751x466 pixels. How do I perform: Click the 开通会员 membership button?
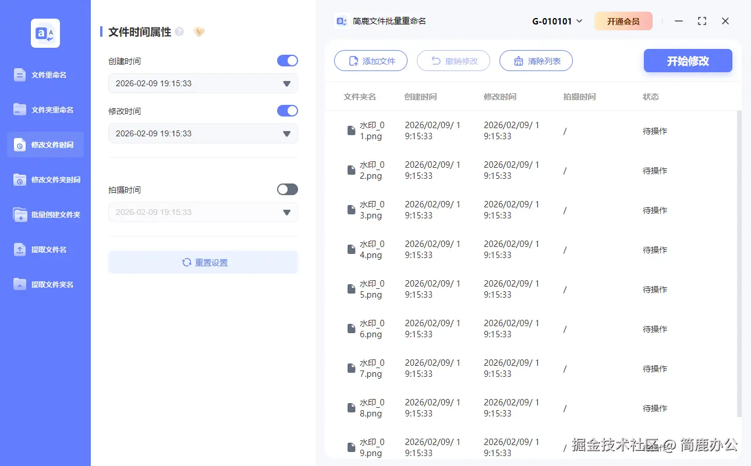point(623,20)
